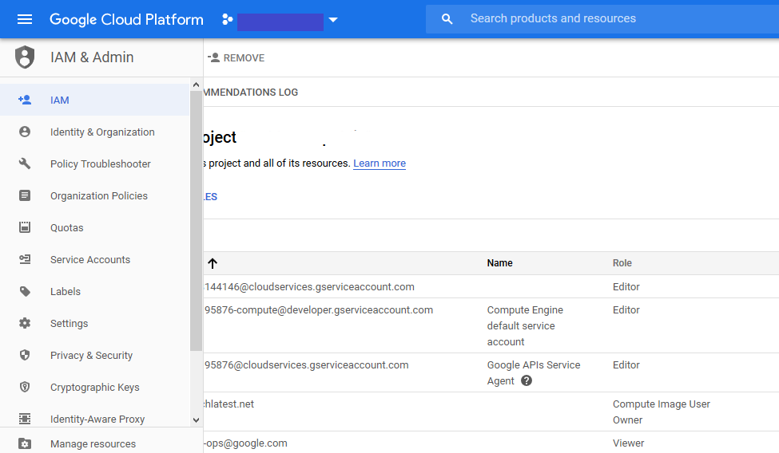The height and width of the screenshot is (453, 779).
Task: Click the Identity & Organization person icon
Action: pos(24,132)
